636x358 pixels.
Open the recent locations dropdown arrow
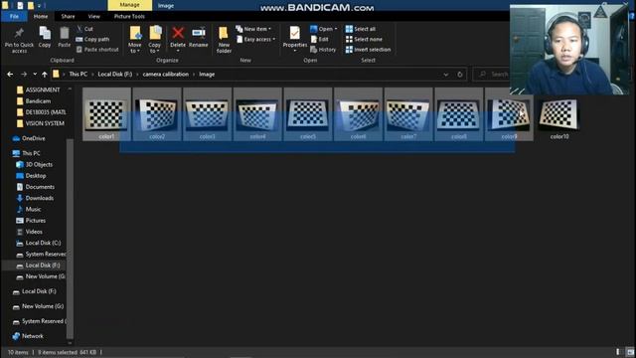[35, 75]
